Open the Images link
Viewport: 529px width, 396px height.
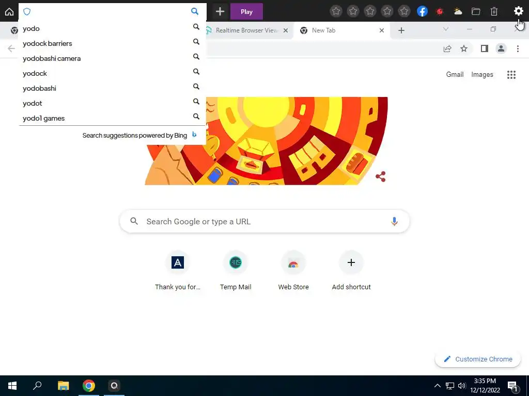point(482,74)
